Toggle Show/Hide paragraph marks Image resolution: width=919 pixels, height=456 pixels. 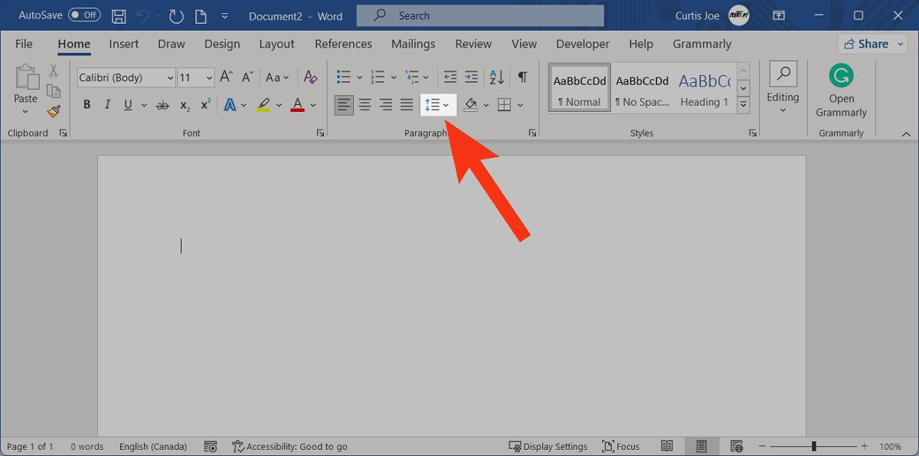point(522,77)
